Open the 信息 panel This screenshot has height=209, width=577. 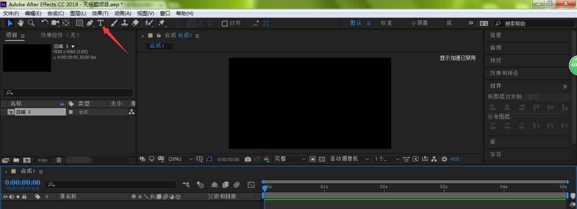(x=495, y=35)
